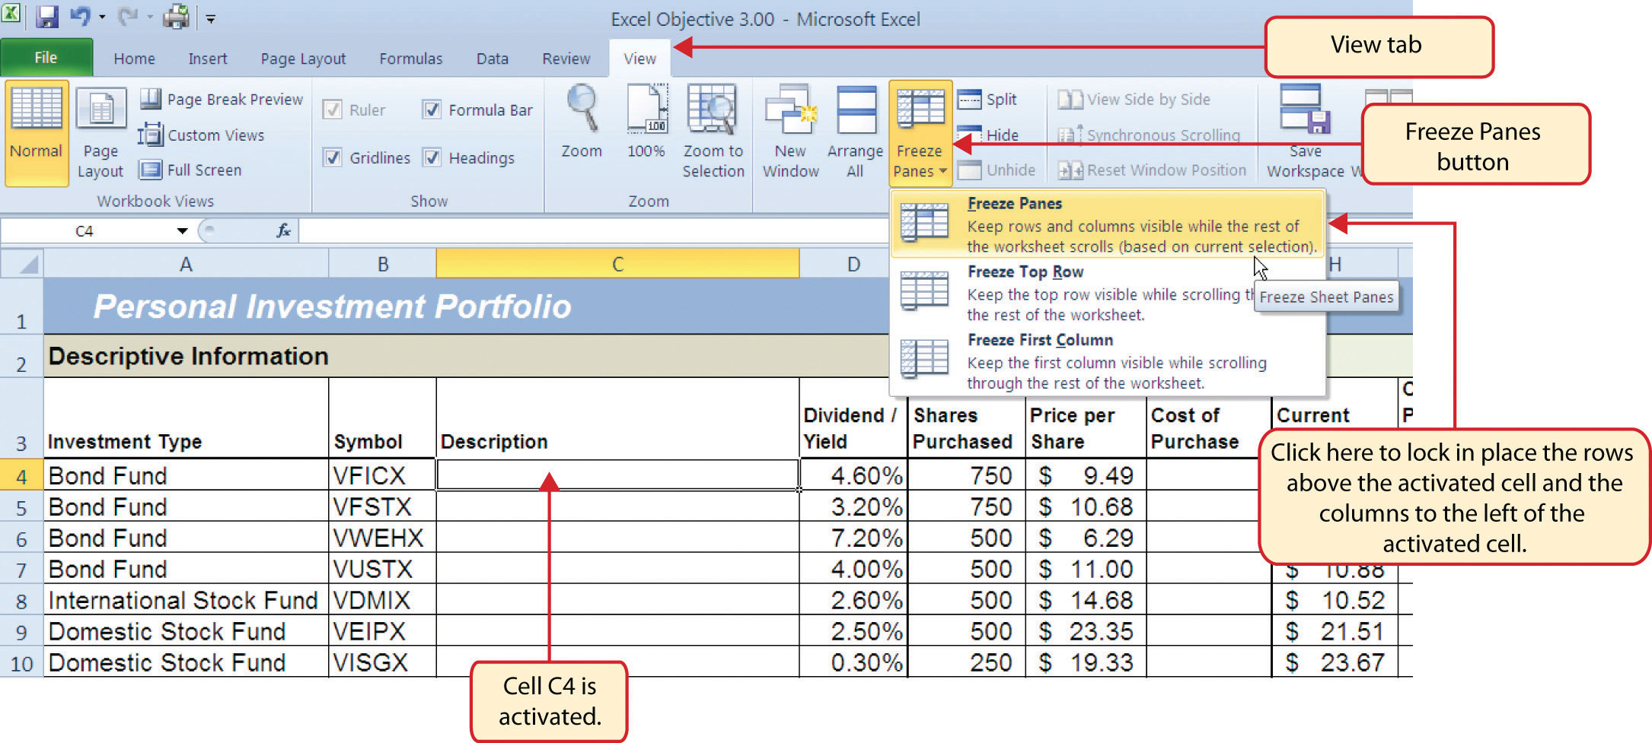Select row 10 header
This screenshot has width=1652, height=743.
(x=21, y=662)
